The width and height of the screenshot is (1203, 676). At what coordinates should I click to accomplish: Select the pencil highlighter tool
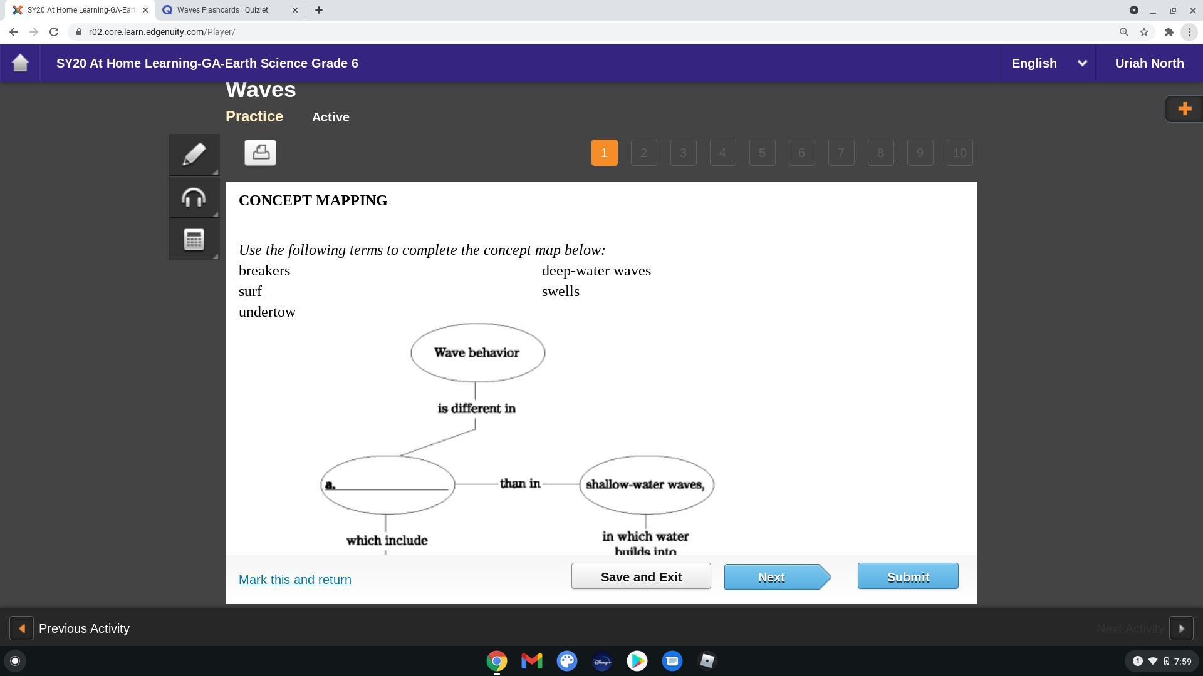[194, 155]
